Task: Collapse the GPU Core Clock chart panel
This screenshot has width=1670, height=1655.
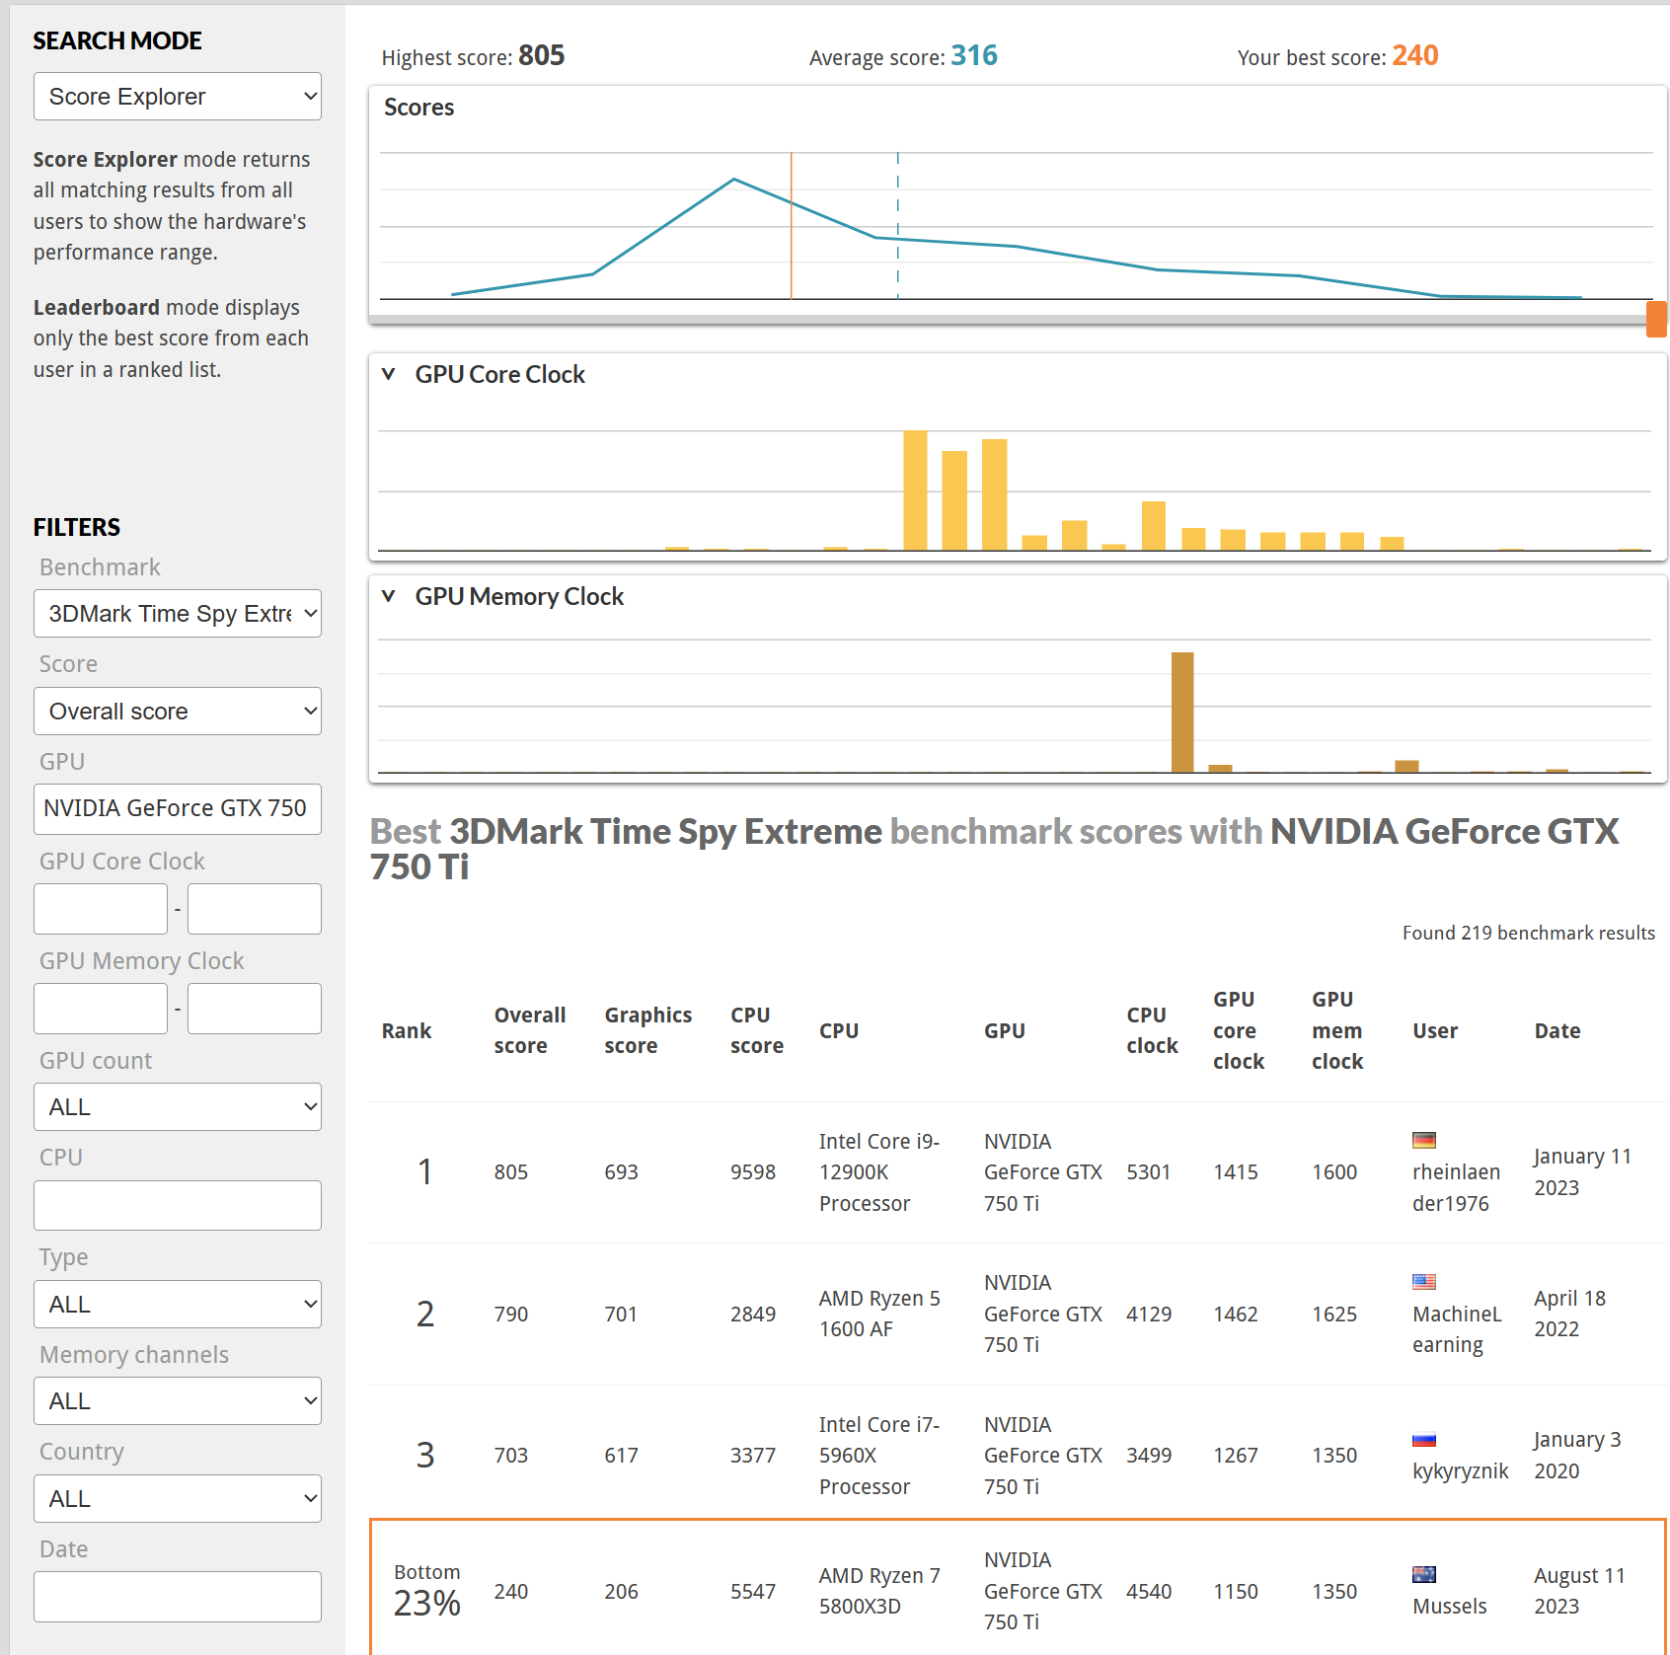Action: [389, 375]
